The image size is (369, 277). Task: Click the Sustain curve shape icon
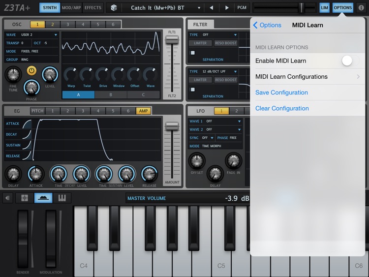(27, 145)
